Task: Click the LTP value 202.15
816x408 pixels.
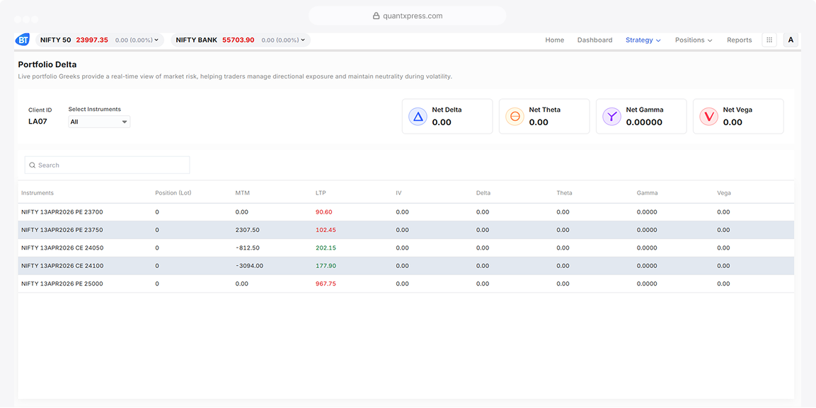Action: (326, 248)
